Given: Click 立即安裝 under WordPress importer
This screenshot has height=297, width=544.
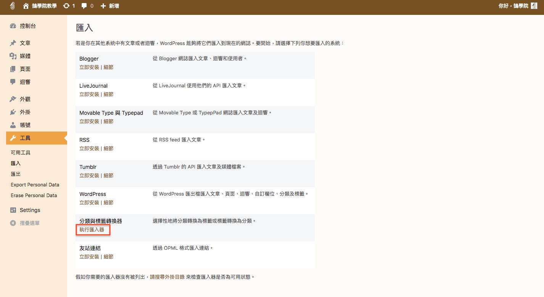Looking at the screenshot, I should [x=89, y=202].
